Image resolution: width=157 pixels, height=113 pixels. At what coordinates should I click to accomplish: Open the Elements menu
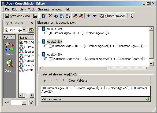pyautogui.click(x=43, y=9)
